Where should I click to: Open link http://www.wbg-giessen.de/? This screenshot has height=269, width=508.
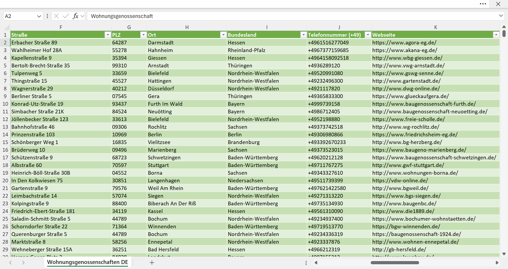click(x=407, y=58)
